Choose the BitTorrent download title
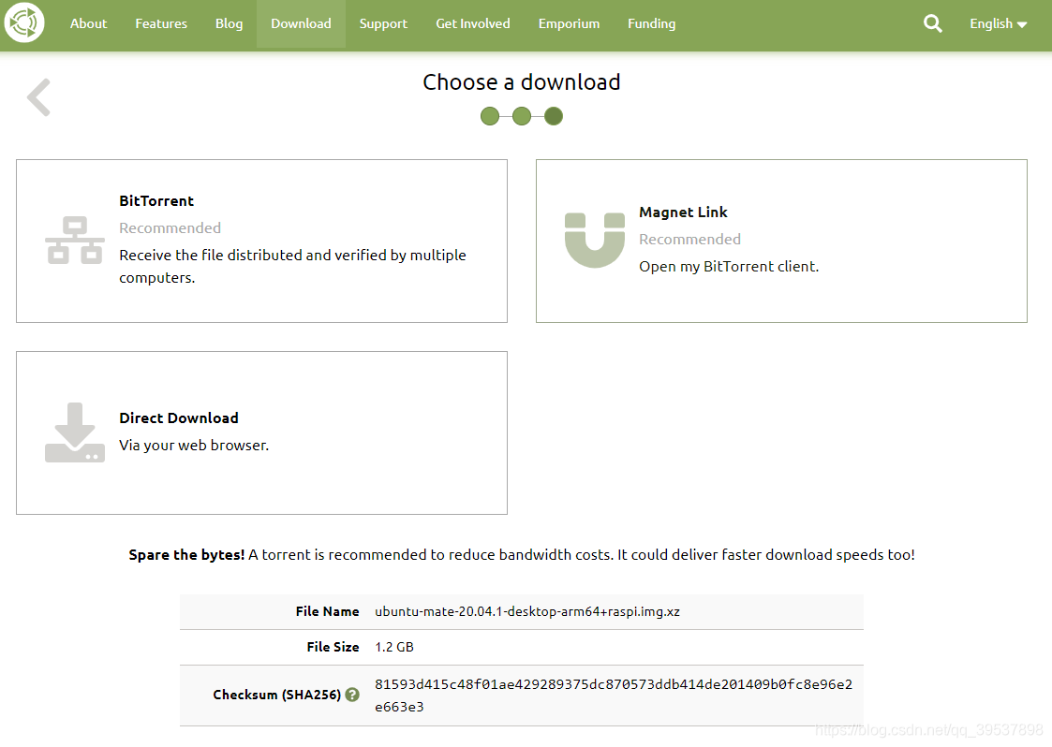The width and height of the screenshot is (1052, 747). (x=156, y=200)
